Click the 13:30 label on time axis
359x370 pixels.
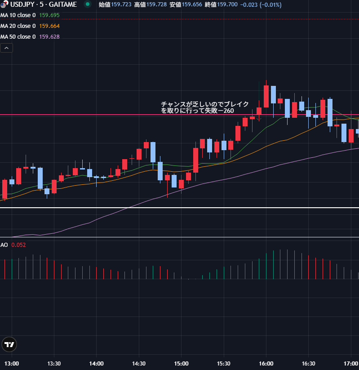[54, 363]
